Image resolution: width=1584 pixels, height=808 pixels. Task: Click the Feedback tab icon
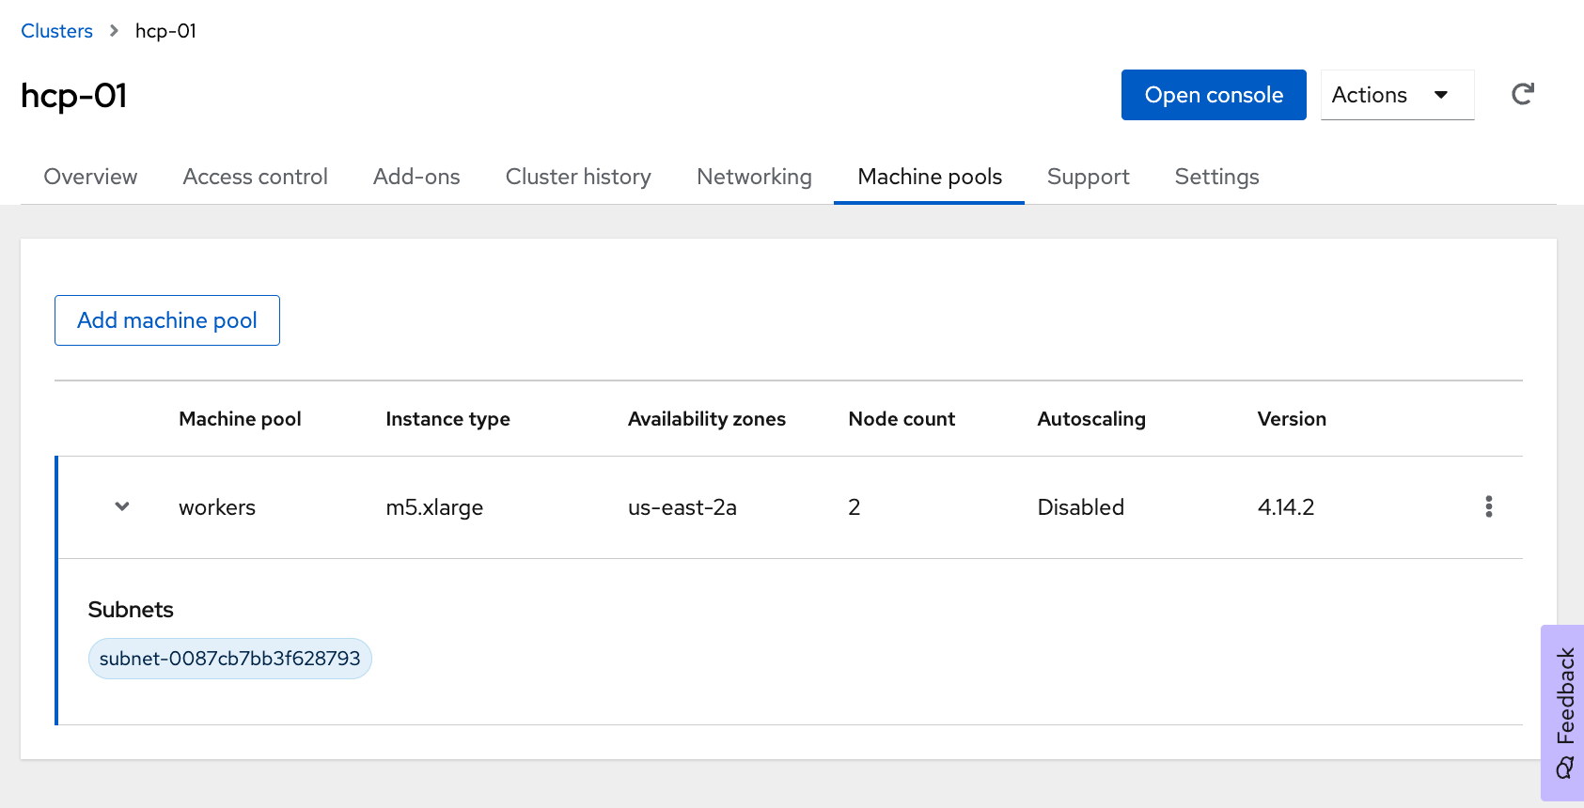point(1564,769)
